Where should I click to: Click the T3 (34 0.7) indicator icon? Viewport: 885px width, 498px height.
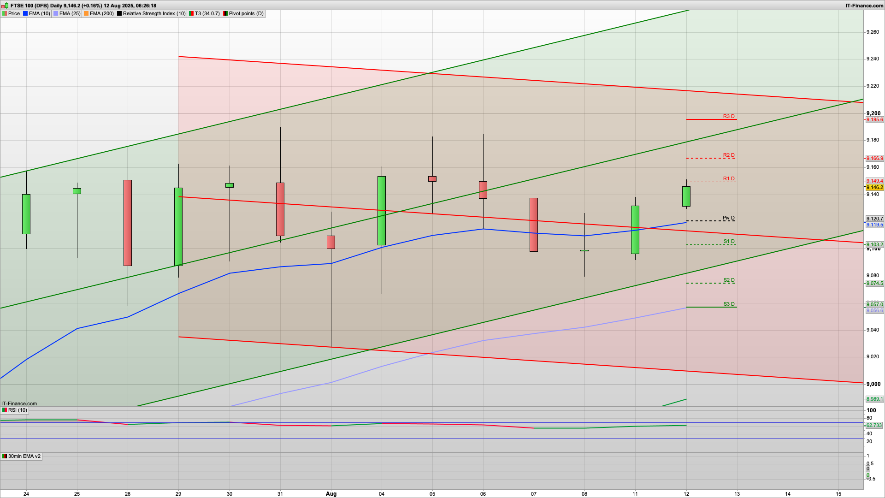(x=191, y=13)
